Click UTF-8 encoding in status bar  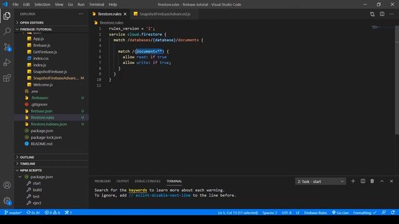(x=287, y=213)
